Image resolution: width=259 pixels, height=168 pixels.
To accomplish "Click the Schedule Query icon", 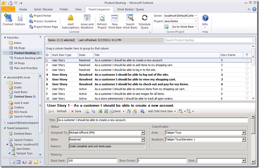I will pos(144,21).
